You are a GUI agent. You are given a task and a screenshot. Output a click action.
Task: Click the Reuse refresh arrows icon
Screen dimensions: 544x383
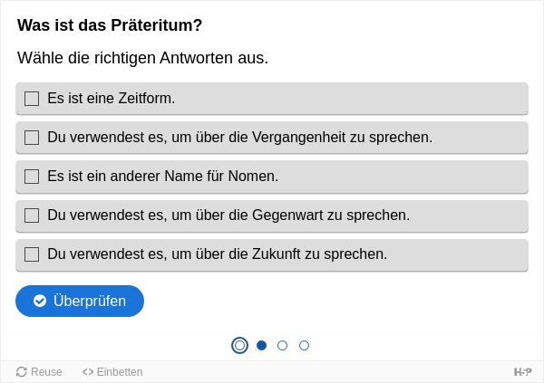click(22, 372)
